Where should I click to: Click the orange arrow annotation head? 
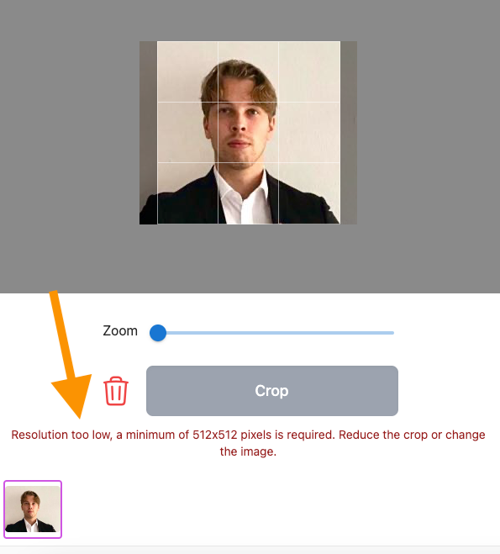pyautogui.click(x=74, y=394)
